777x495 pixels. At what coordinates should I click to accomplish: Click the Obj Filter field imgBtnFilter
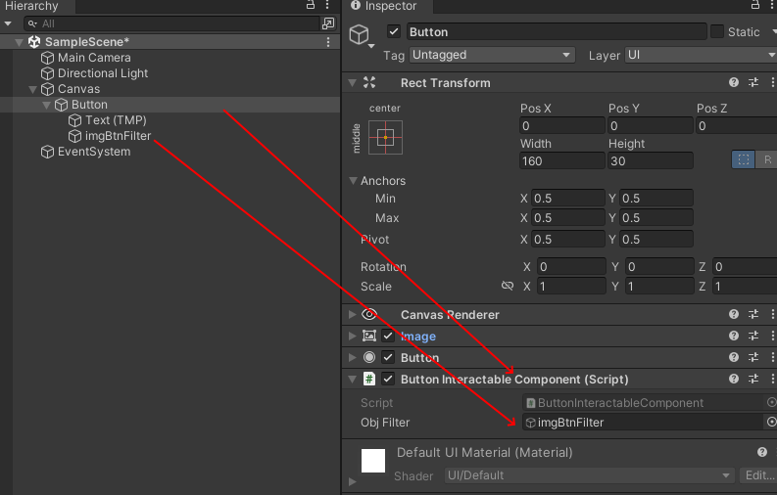644,422
